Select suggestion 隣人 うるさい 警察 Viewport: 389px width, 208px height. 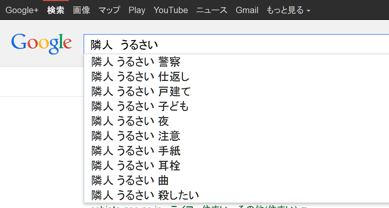click(136, 62)
